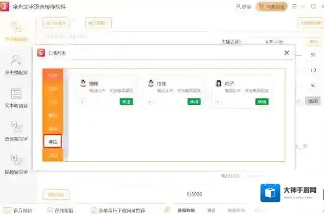Click the 佳佳 host name text

tap(161, 83)
